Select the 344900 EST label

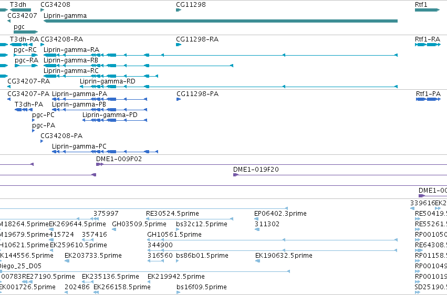(160, 245)
